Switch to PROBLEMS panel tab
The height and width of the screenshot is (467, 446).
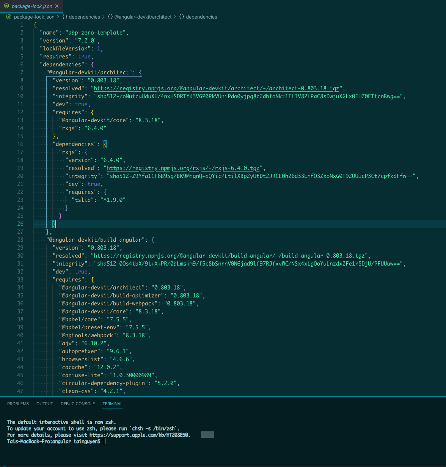[x=18, y=404]
